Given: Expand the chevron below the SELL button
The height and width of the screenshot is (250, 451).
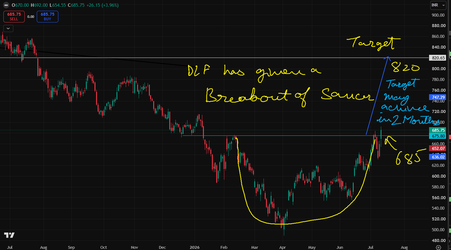Looking at the screenshot, I should [8, 28].
